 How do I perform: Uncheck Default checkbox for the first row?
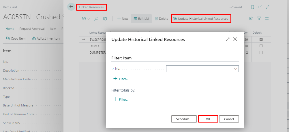click(261, 39)
